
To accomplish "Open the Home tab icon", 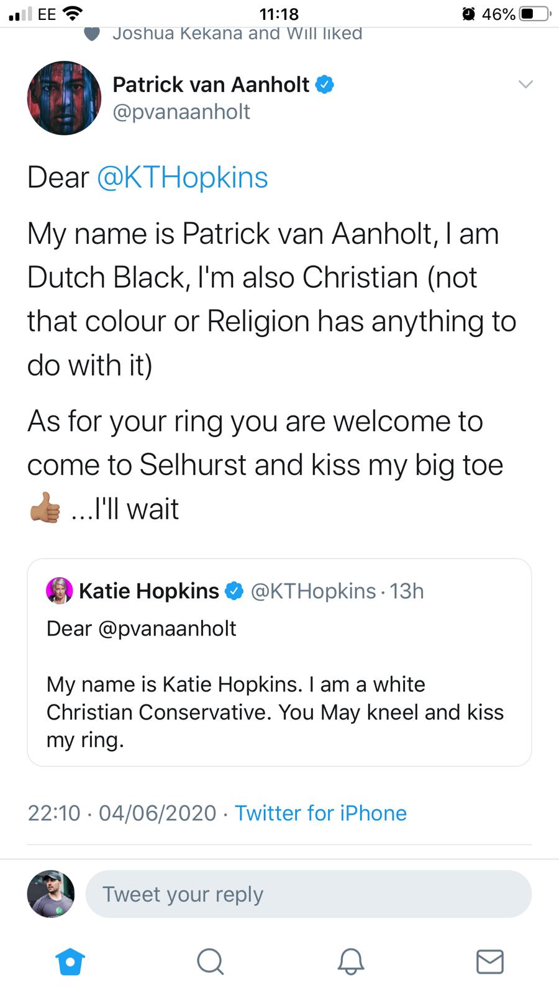I will pyautogui.click(x=70, y=961).
